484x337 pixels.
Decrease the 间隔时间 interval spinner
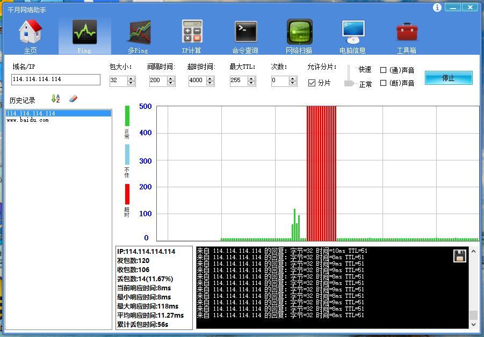pos(171,83)
